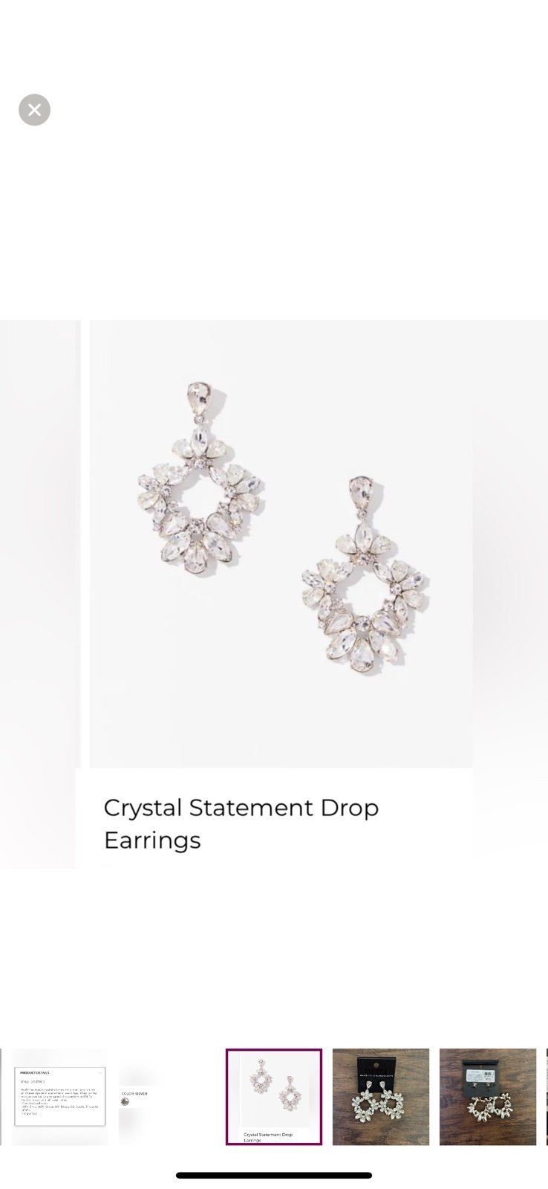Click the Crystal Statement Drop Earrings caption
548x1189 pixels.
point(241,823)
